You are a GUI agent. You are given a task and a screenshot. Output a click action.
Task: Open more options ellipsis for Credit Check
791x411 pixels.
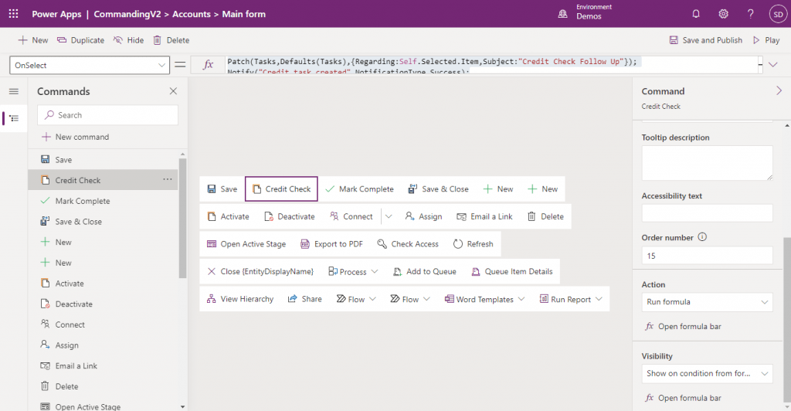click(x=168, y=179)
